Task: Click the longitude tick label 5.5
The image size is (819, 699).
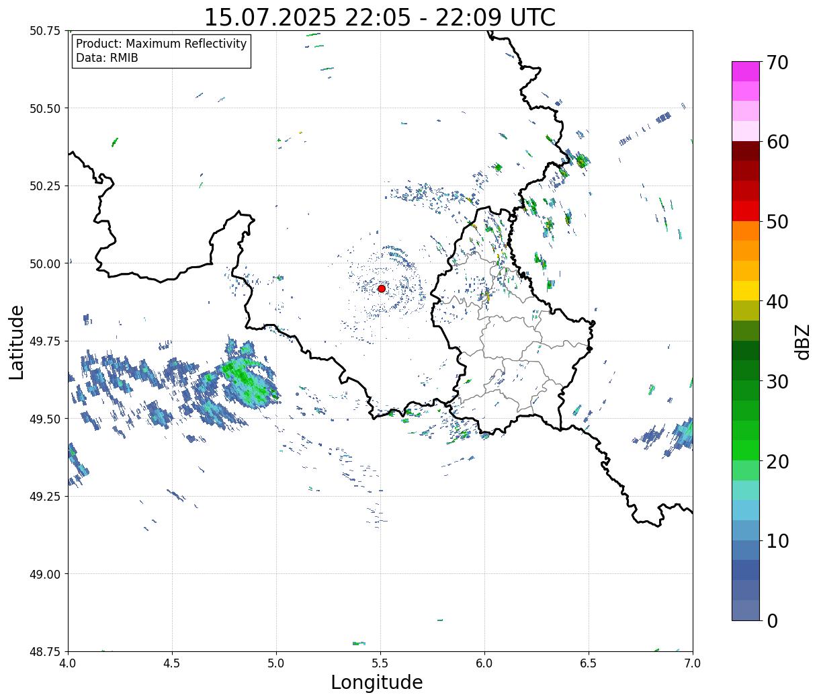Action: [x=380, y=663]
